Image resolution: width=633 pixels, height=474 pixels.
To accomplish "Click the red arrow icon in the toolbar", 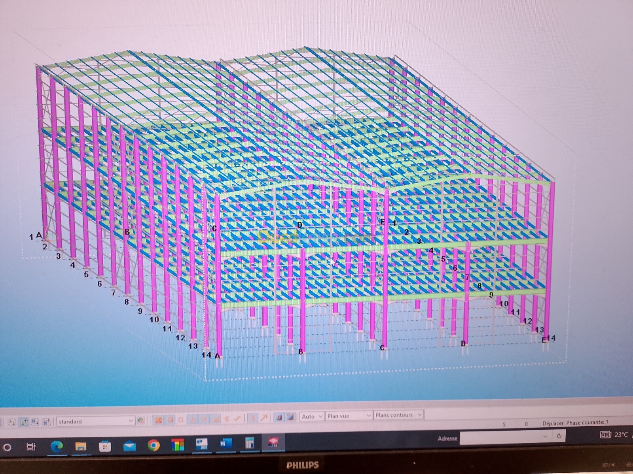I will [263, 417].
